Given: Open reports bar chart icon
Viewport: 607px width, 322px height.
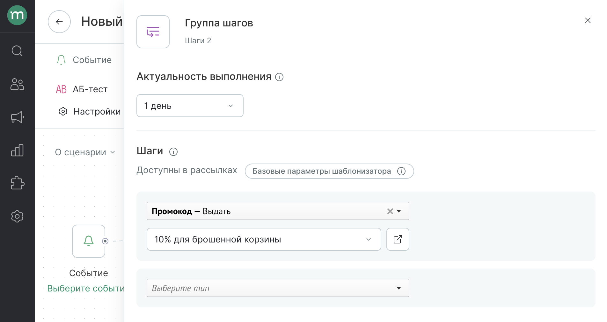Looking at the screenshot, I should [x=17, y=150].
